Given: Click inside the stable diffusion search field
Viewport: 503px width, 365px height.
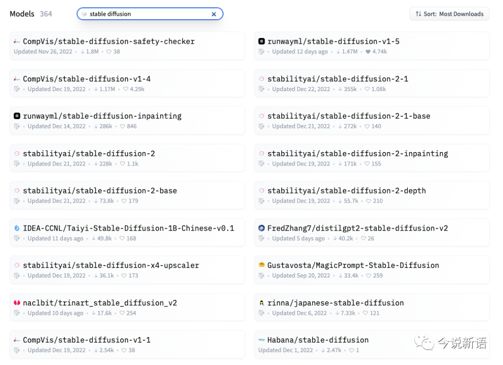Looking at the screenshot, I should pos(150,14).
